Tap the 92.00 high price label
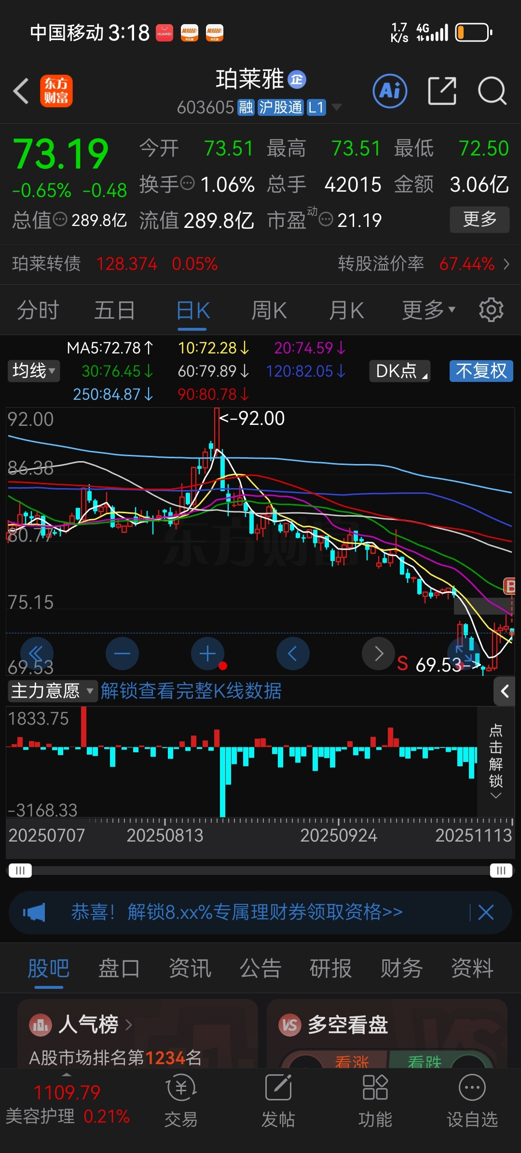 point(252,418)
